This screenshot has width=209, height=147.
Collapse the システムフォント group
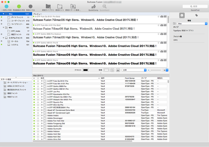click(x=3, y=38)
